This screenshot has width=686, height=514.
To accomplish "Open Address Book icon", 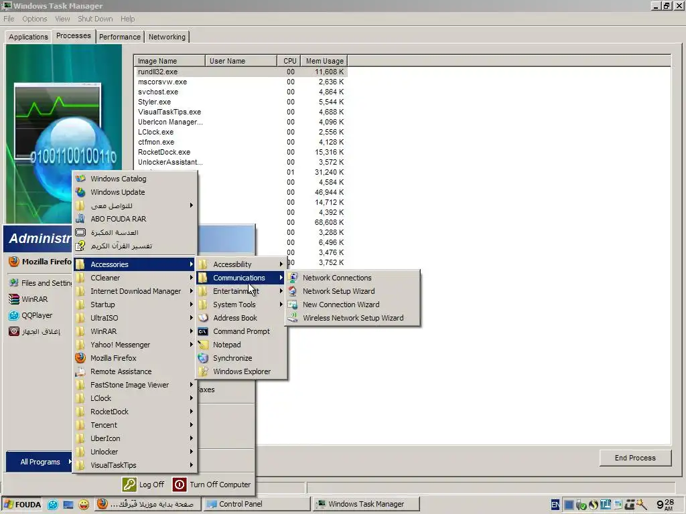I will [x=202, y=318].
